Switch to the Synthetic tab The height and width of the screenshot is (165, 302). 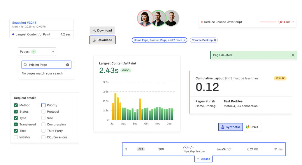pyautogui.click(x=231, y=127)
